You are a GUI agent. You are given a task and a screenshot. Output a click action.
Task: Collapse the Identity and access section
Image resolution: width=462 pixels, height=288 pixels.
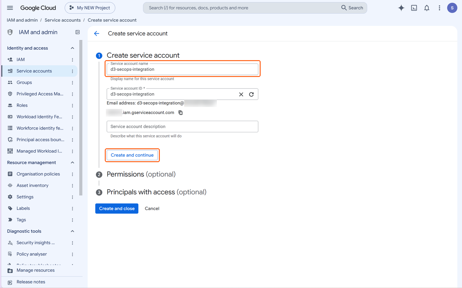coord(72,48)
